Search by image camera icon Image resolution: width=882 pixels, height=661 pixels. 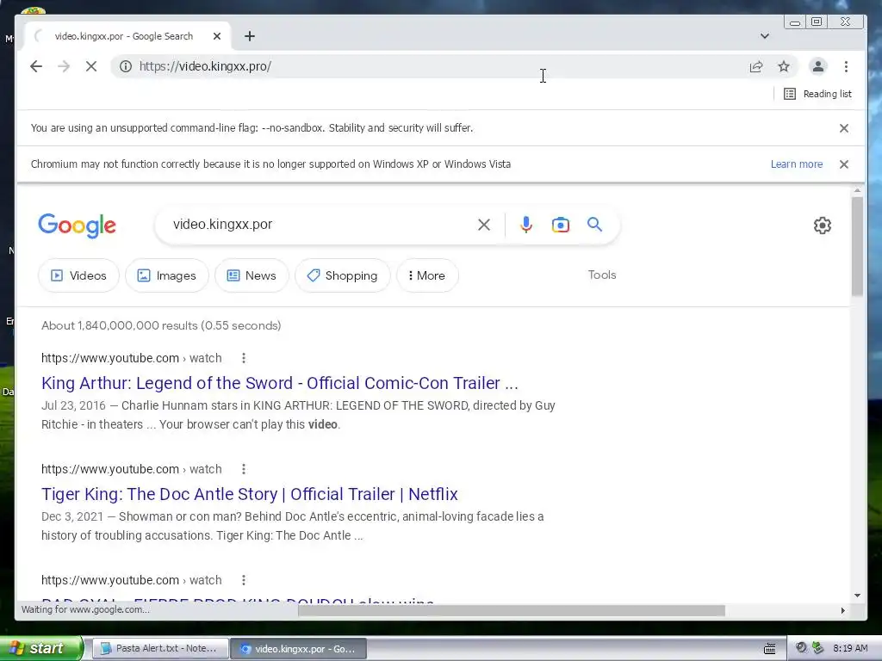pyautogui.click(x=560, y=225)
